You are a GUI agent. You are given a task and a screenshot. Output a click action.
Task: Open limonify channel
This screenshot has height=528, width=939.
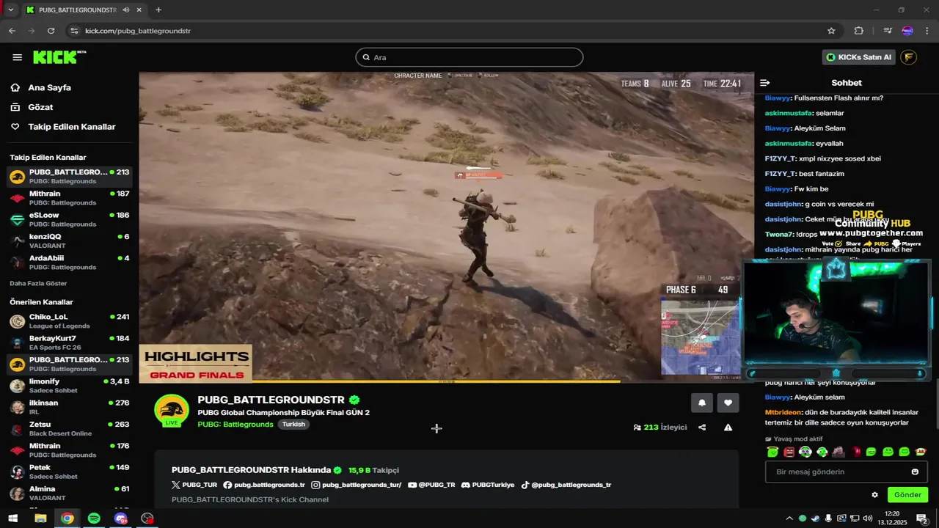click(x=69, y=386)
